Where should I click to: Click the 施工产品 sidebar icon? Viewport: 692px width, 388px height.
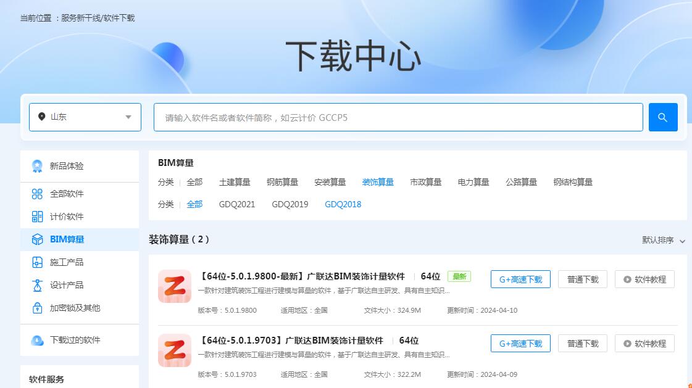(x=37, y=262)
